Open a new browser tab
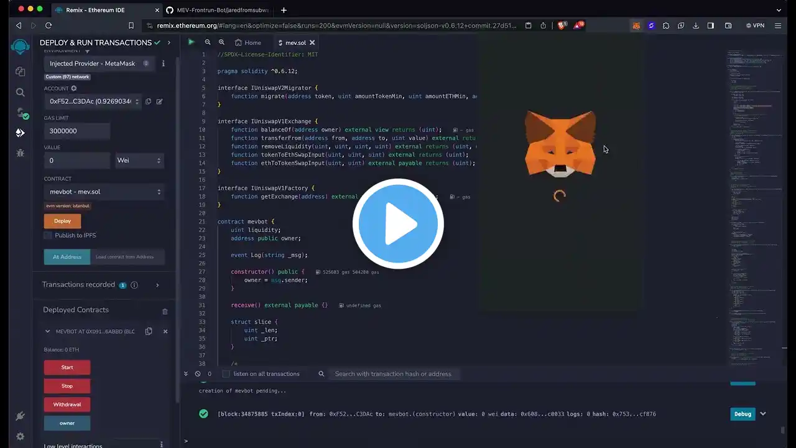Screen dimensions: 796x448 point(284,10)
